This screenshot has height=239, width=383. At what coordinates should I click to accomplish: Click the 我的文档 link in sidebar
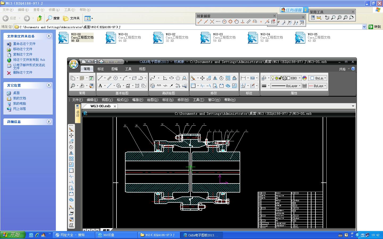tap(19, 98)
